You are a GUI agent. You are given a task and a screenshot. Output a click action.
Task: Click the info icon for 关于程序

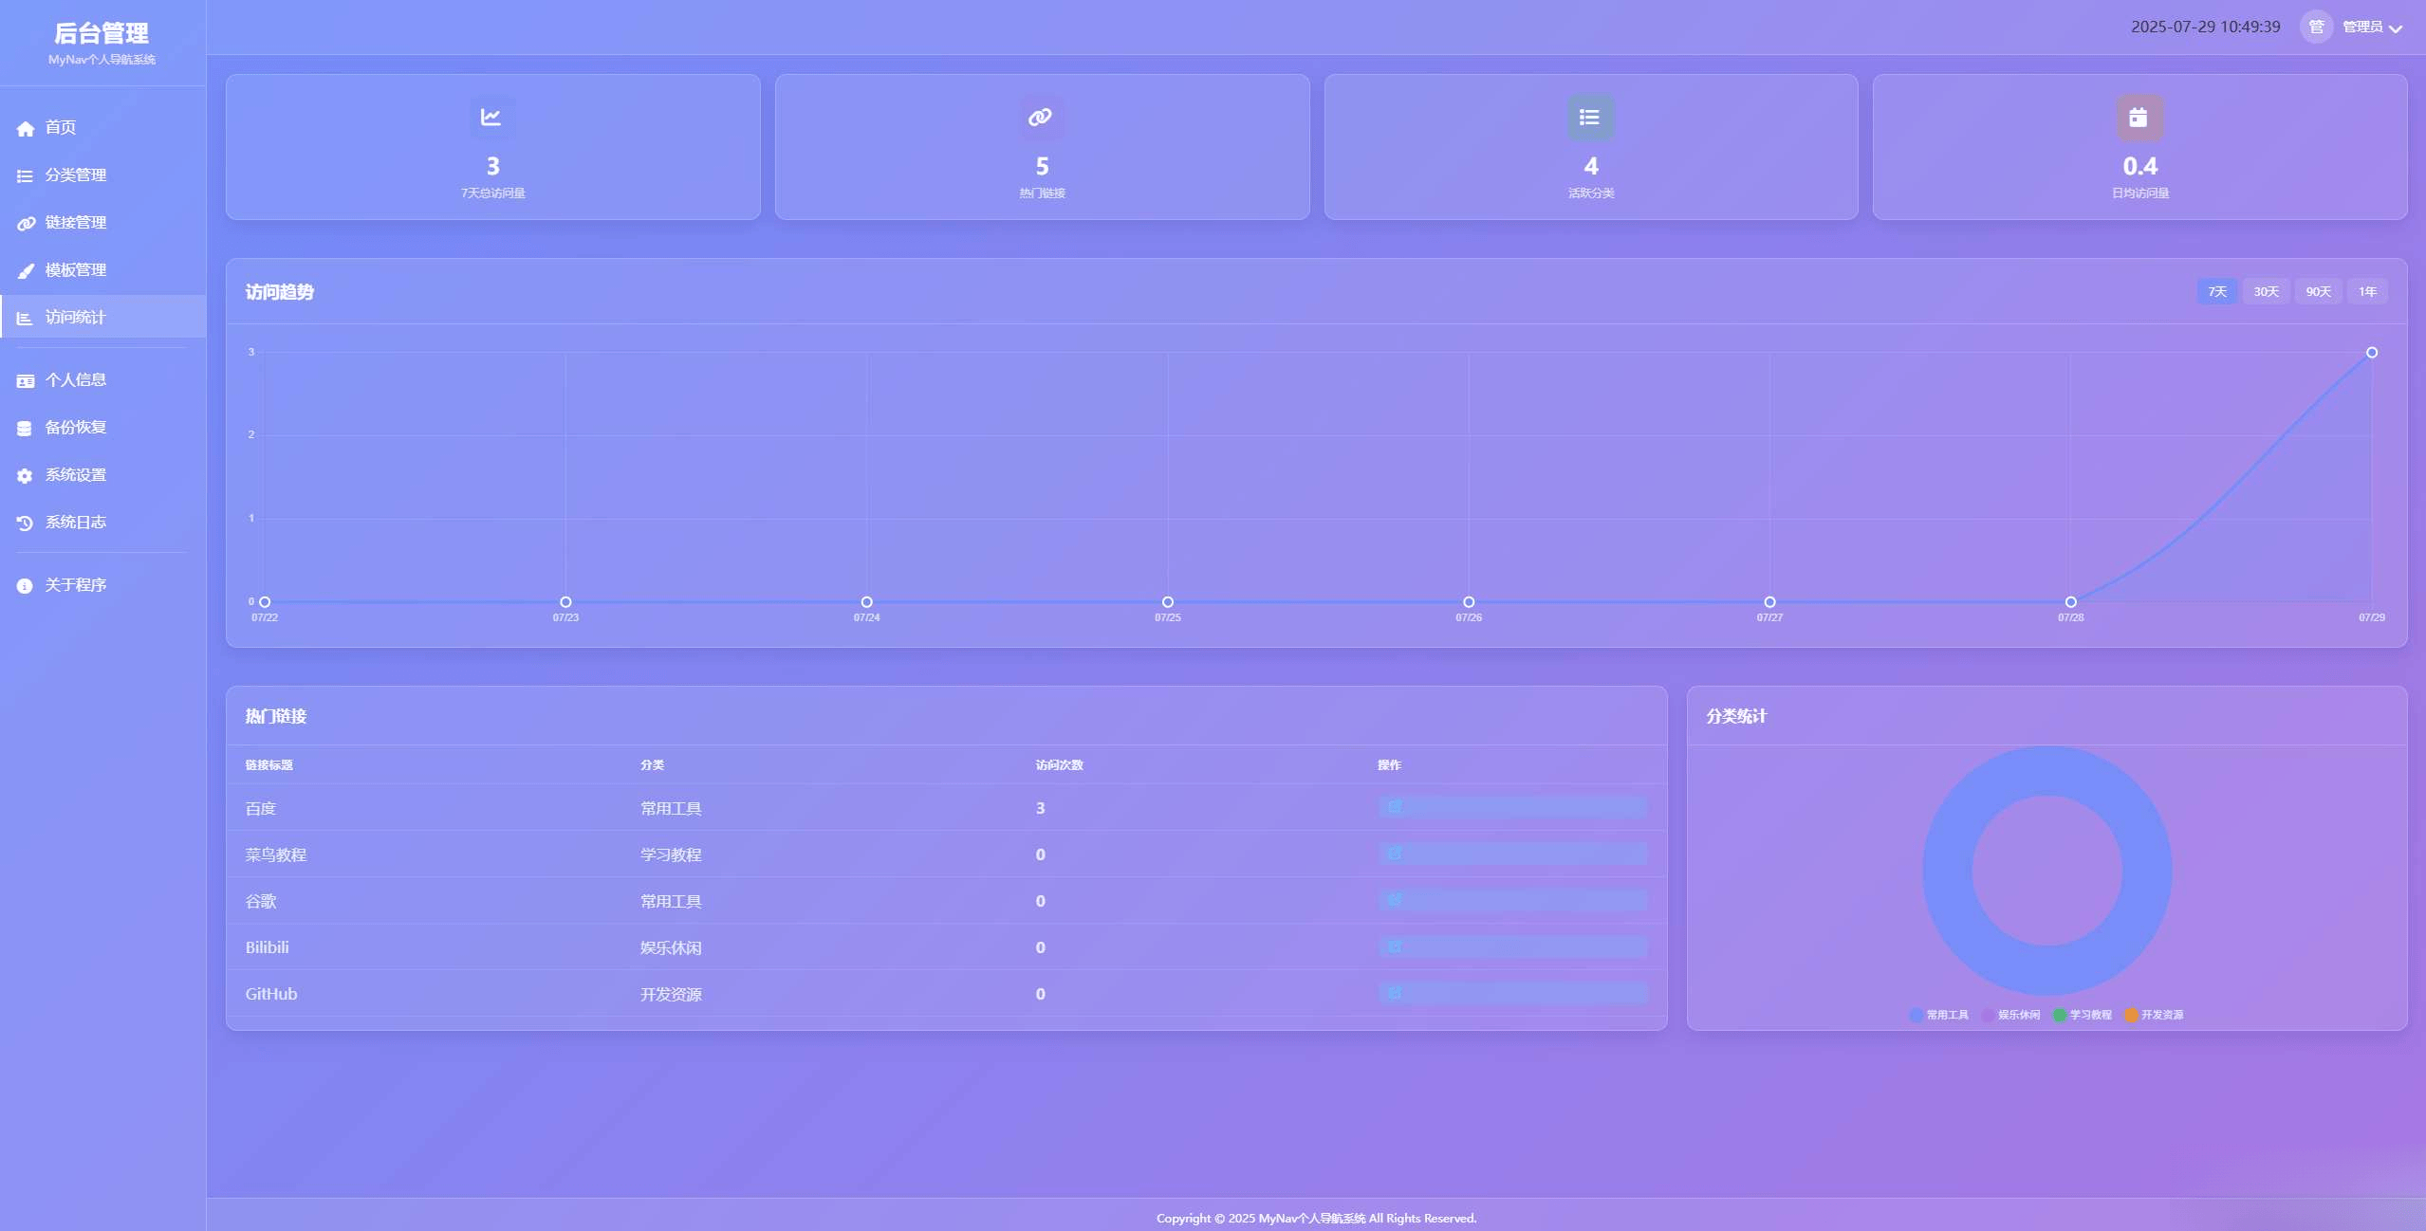pyautogui.click(x=26, y=586)
